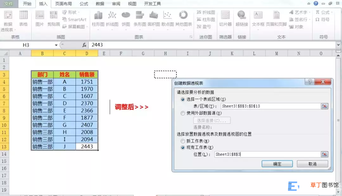The width and height of the screenshot is (342, 196).
Task: Open Header and Footer (页眉和页脚)
Action: pos(276,19)
